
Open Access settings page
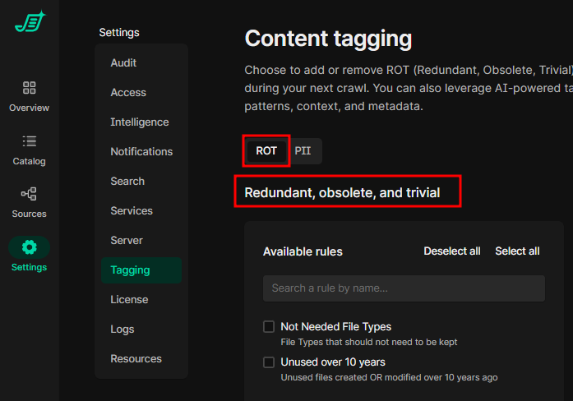coord(128,93)
